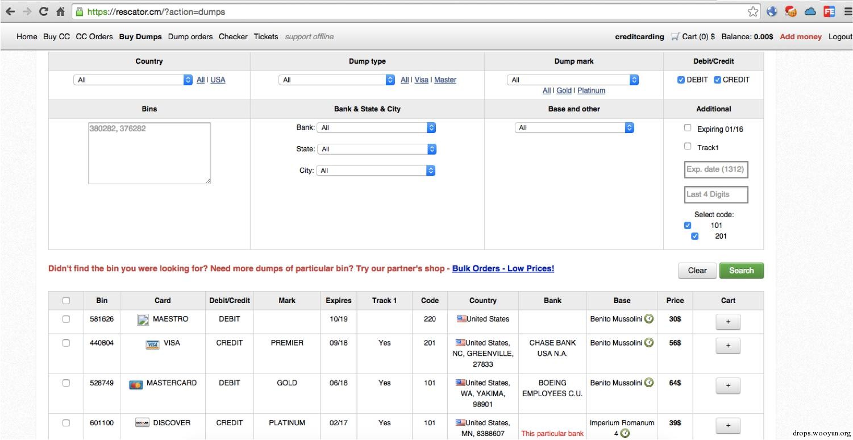Click the Last 4 Digits field
This screenshot has width=853, height=440.
(x=716, y=194)
